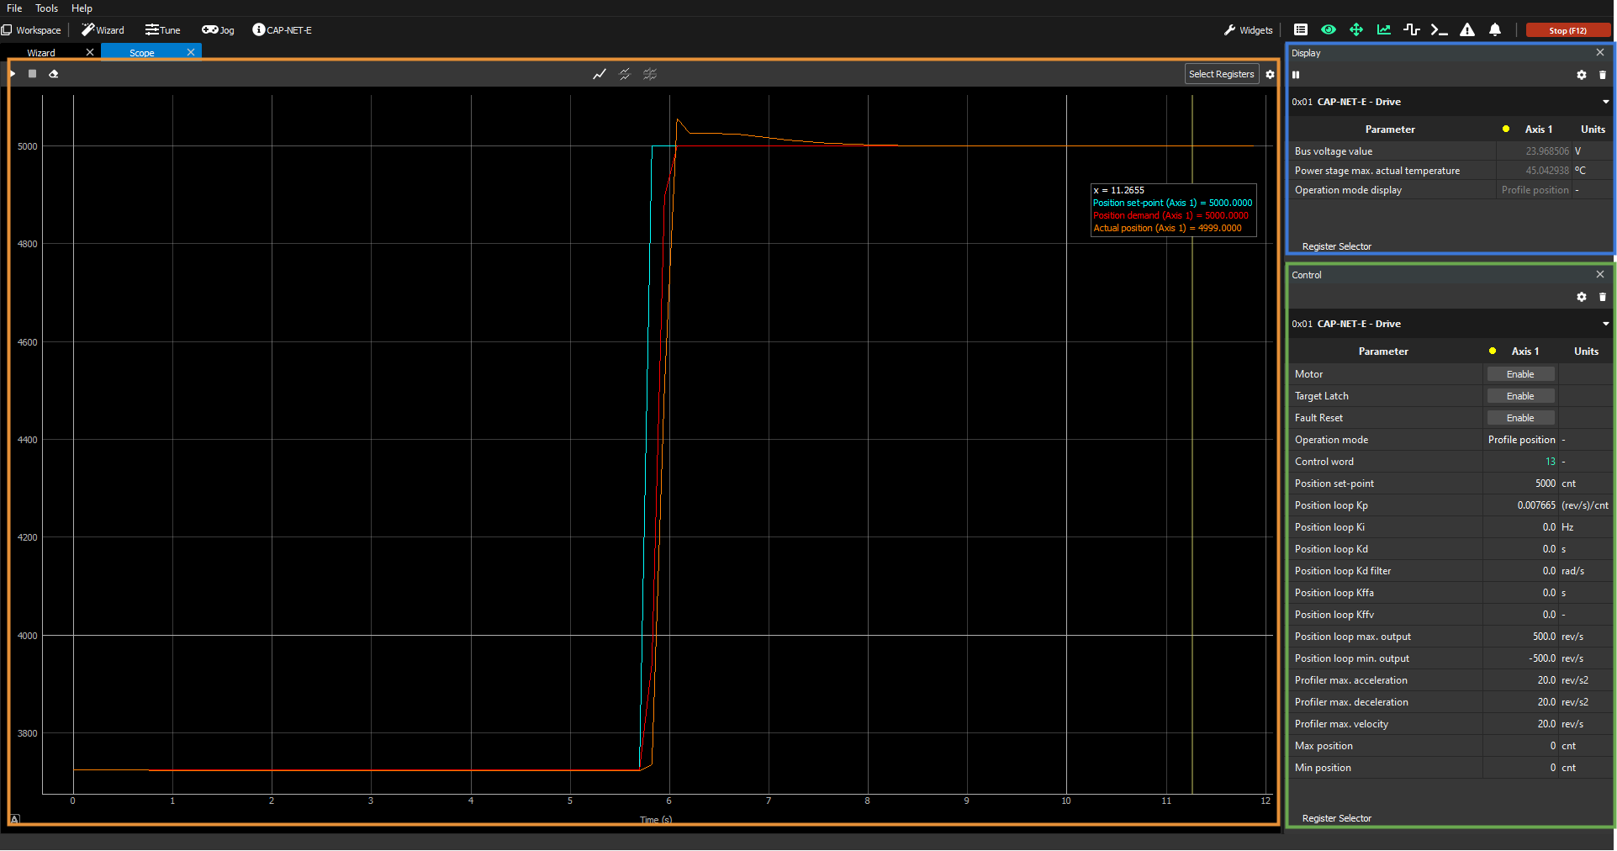Click the green move arrows icon
1617x851 pixels.
coord(1356,30)
